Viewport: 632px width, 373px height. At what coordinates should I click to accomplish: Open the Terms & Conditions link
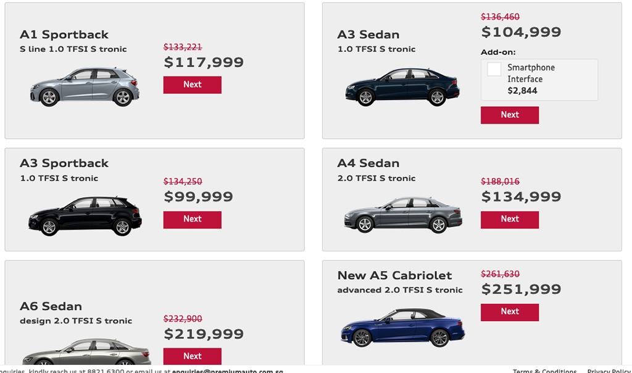(x=544, y=371)
